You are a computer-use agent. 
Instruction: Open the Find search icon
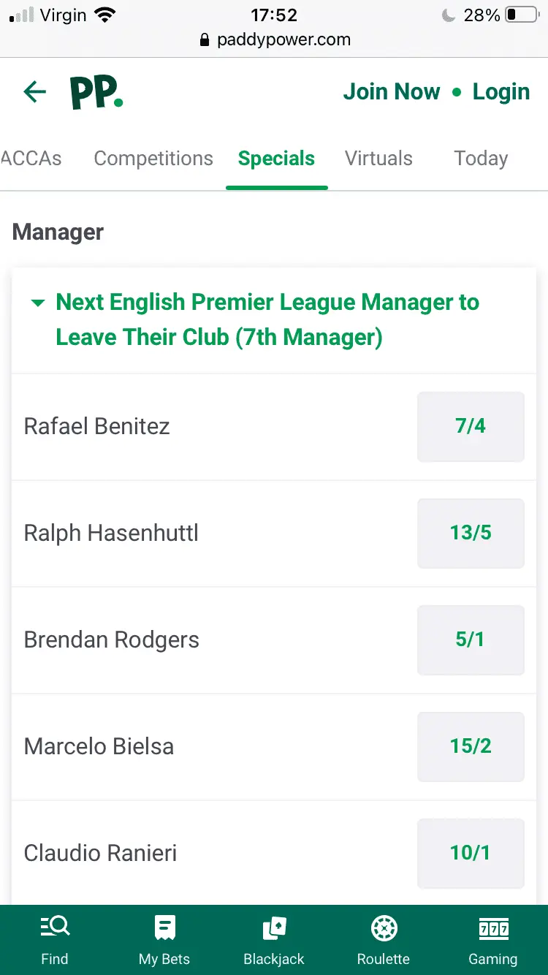(x=55, y=928)
